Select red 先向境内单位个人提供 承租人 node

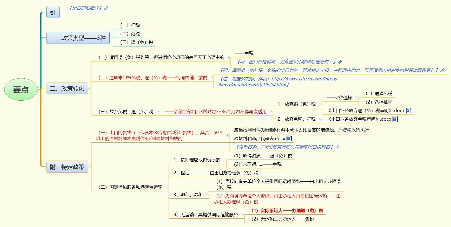(277, 199)
